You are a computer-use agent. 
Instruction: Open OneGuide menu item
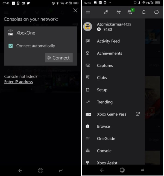tap(113, 138)
